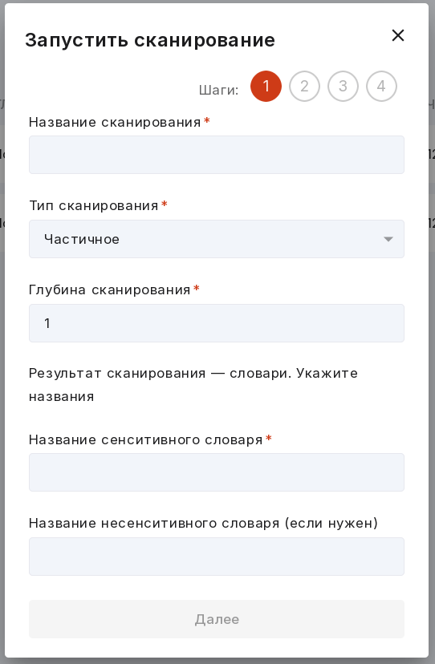
Task: Open the Тип сканирования dropdown showing Частичное
Action: pyautogui.click(x=217, y=239)
